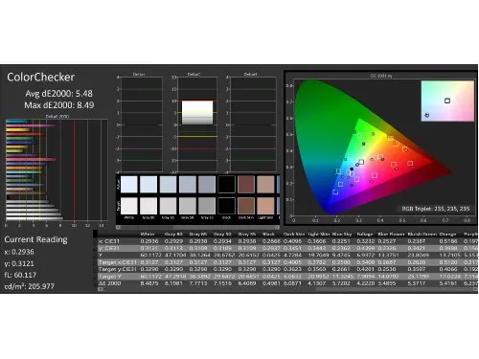Click the Bluish Green column header

[422, 235]
